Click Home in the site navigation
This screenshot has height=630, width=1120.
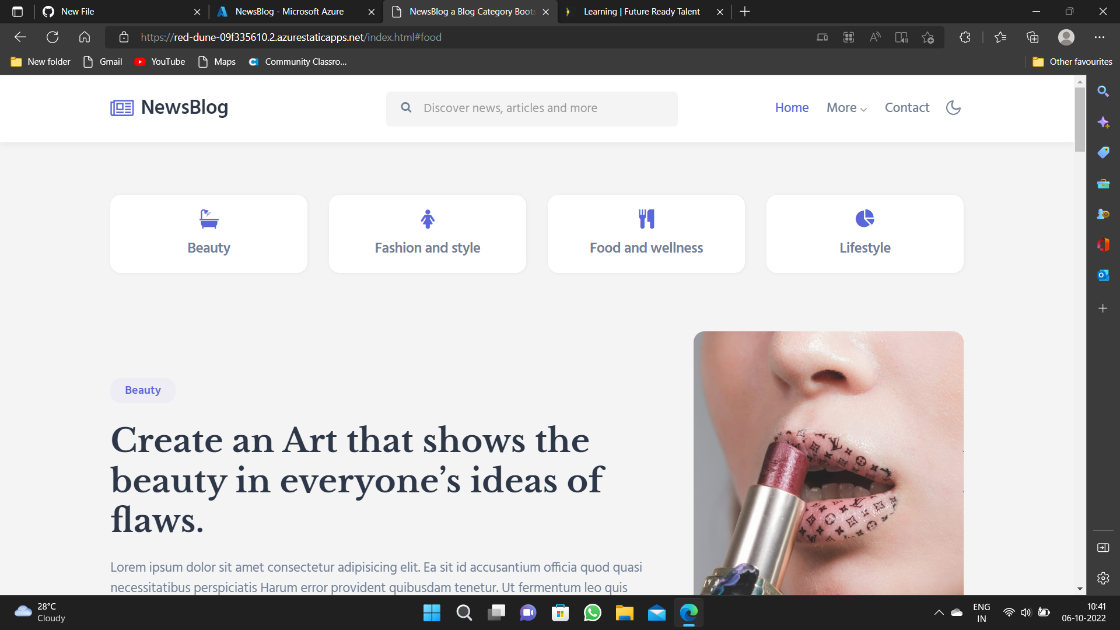coord(792,107)
